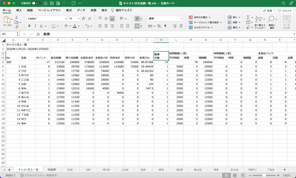This screenshot has width=296, height=178.
Task: Toggle bottom vertical alignment
Action: 112,18
